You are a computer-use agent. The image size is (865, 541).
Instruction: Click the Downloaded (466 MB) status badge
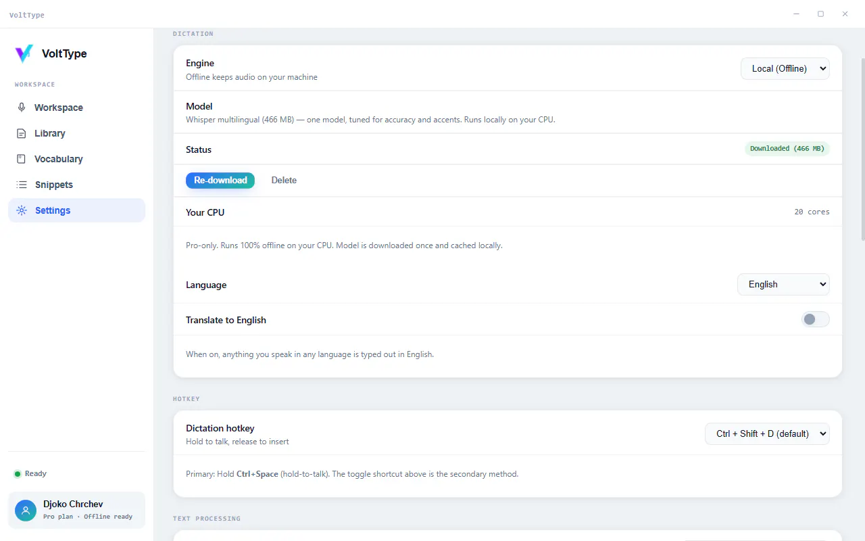[787, 149]
